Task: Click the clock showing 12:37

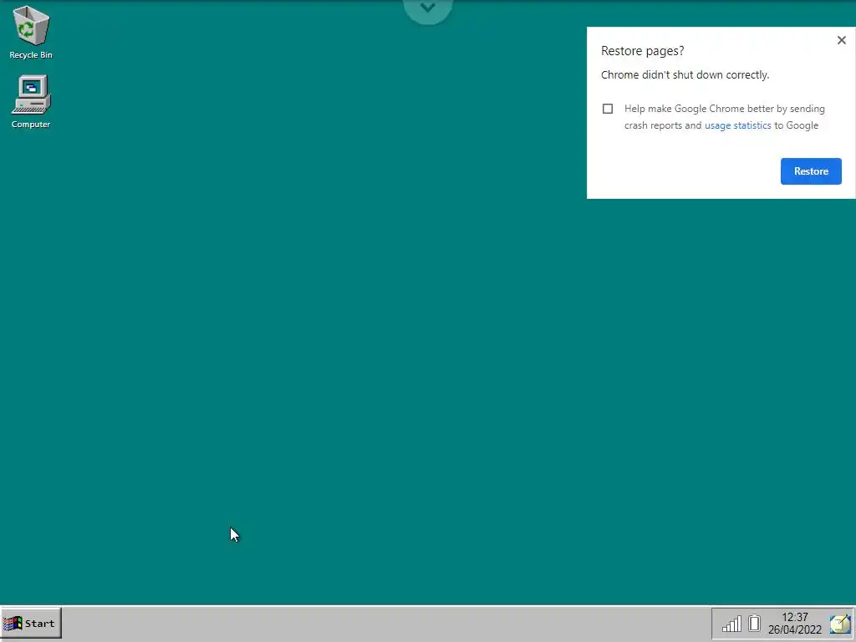Action: tap(795, 617)
